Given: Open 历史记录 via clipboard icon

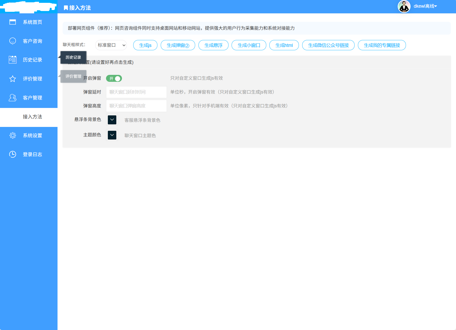Looking at the screenshot, I should tap(12, 59).
